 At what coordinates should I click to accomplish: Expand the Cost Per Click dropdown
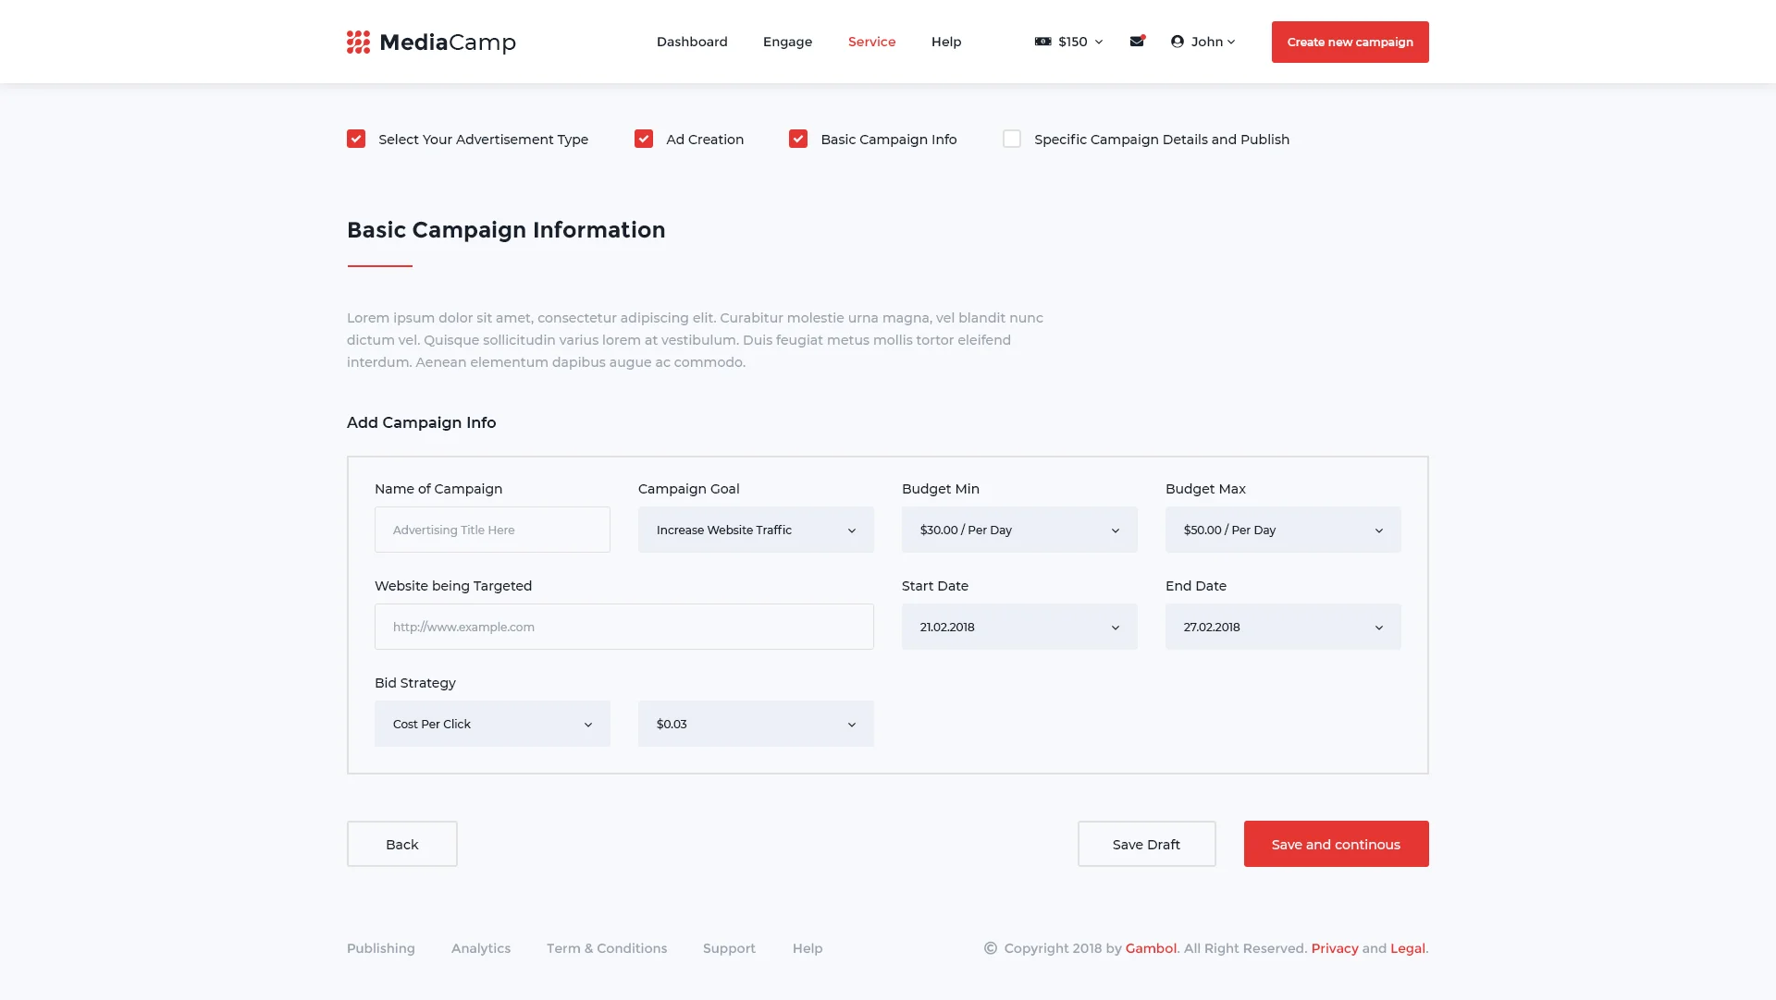tap(492, 724)
